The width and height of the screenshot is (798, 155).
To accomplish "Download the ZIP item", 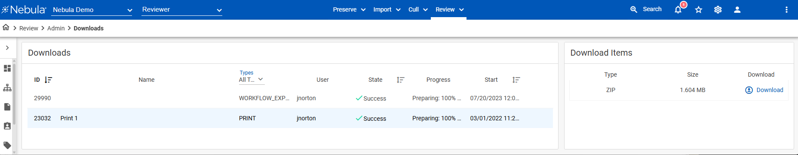I will (x=764, y=90).
